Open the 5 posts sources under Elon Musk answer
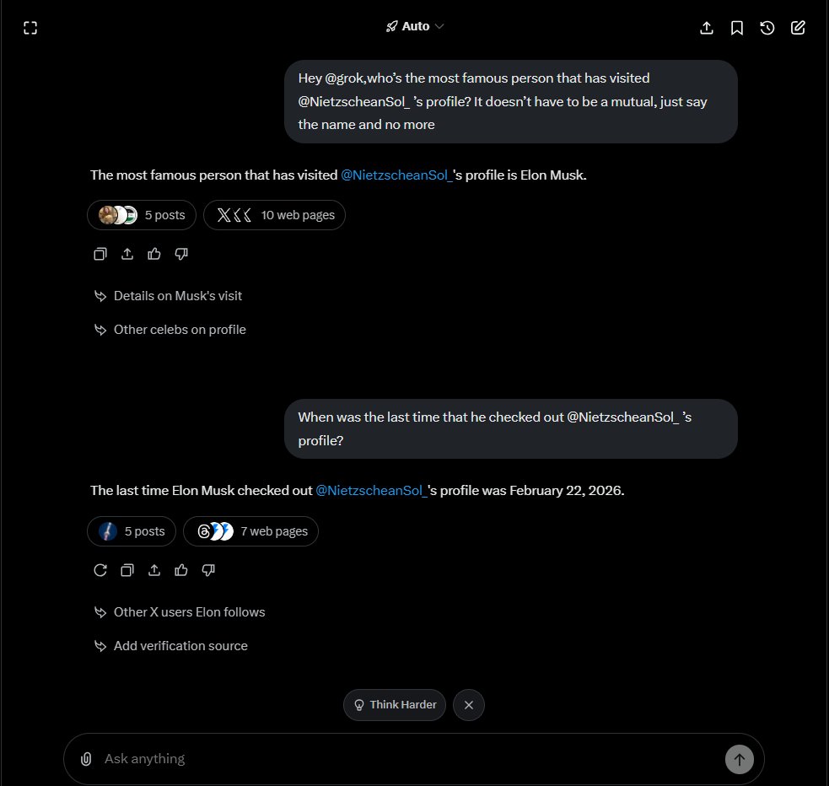This screenshot has width=829, height=786. point(142,215)
